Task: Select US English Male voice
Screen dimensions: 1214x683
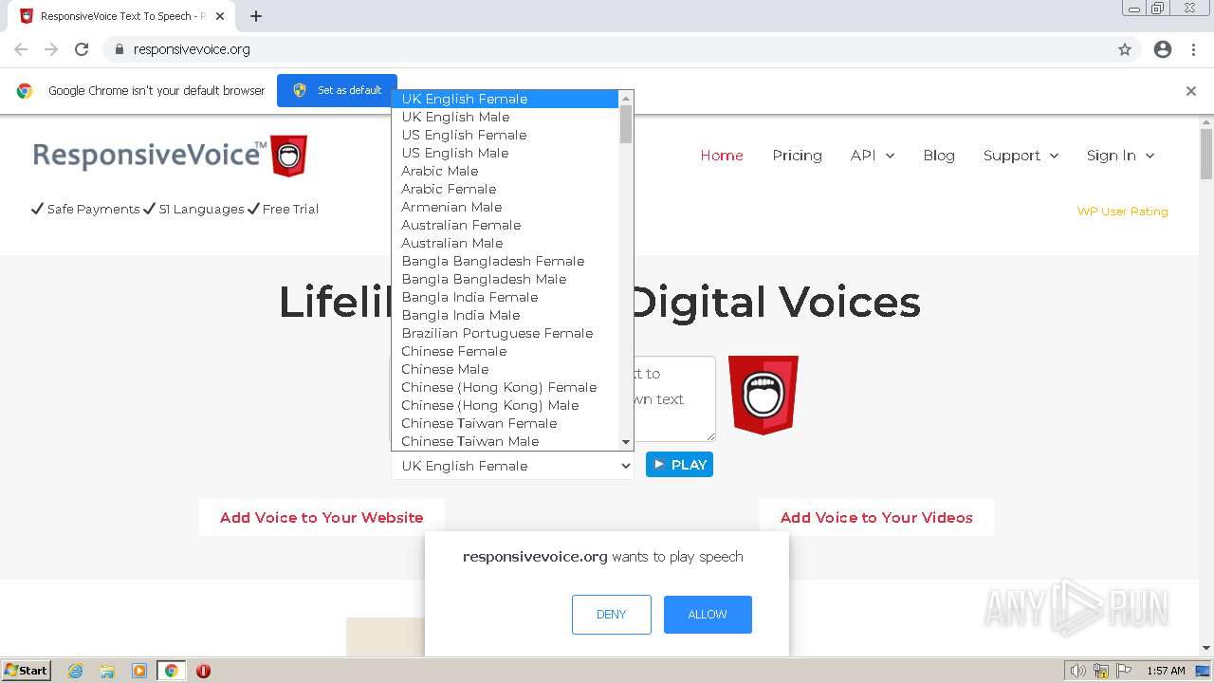Action: click(505, 153)
